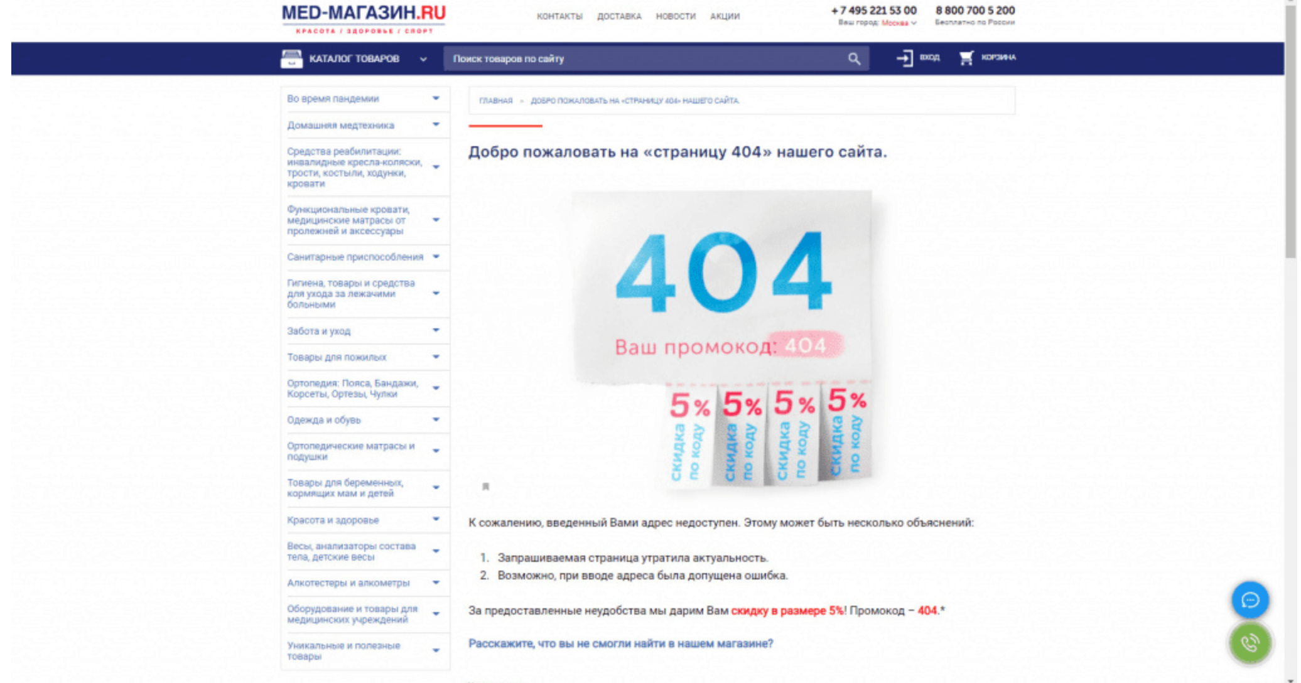The image size is (1301, 683).
Task: Click the 404 promo code image
Action: (722, 339)
